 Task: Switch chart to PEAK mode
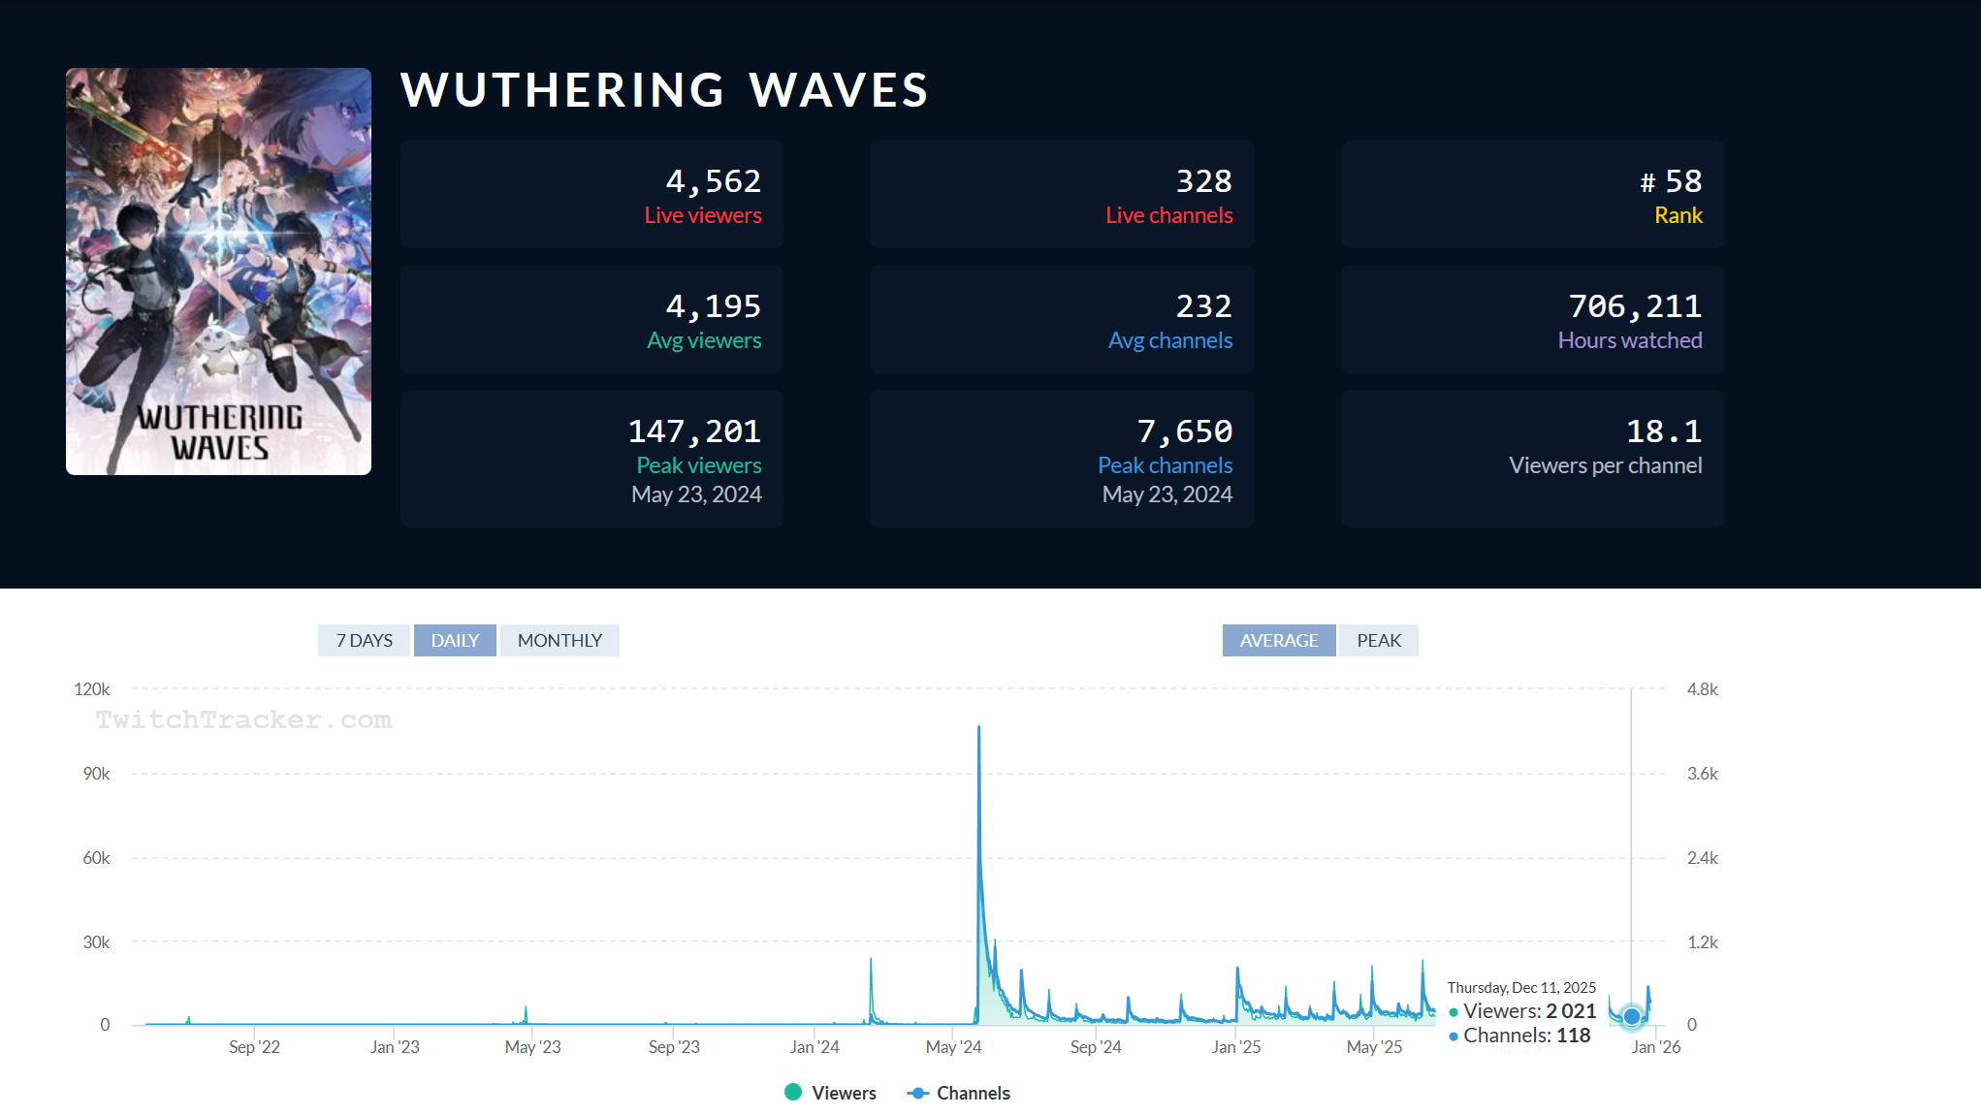[x=1378, y=640]
